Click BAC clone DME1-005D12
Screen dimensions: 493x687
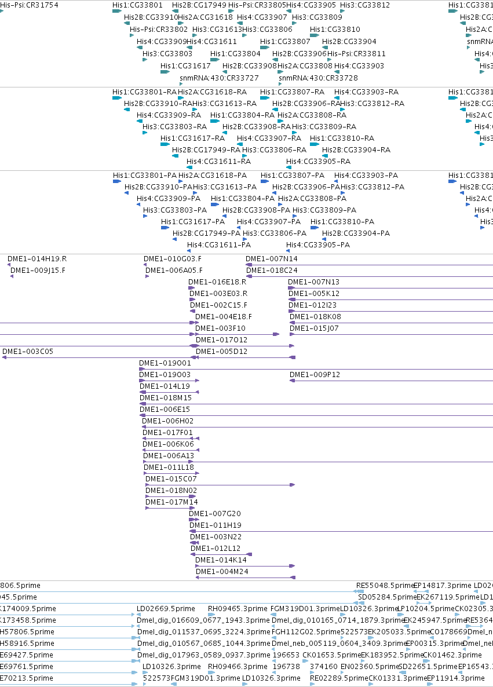coord(221,352)
